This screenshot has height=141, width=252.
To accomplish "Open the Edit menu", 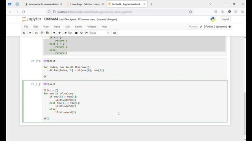I will tap(35, 27).
